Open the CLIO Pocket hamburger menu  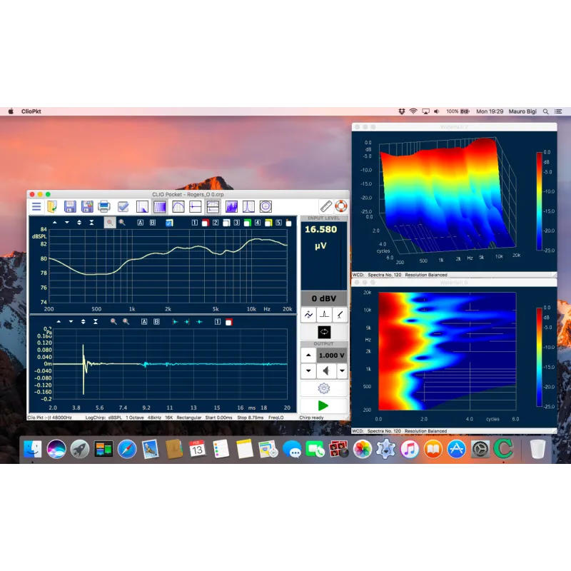[36, 207]
